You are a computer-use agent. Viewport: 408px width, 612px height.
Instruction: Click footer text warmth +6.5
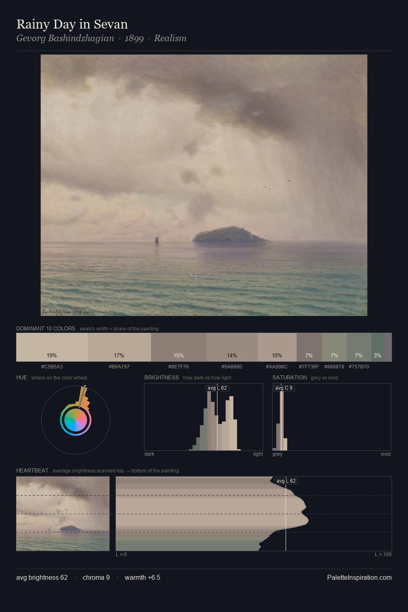click(142, 578)
